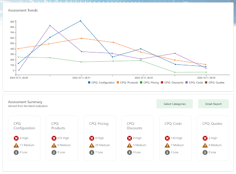Click High error icon in CPQ: Products card
This screenshot has width=236, height=174.
tap(54, 138)
